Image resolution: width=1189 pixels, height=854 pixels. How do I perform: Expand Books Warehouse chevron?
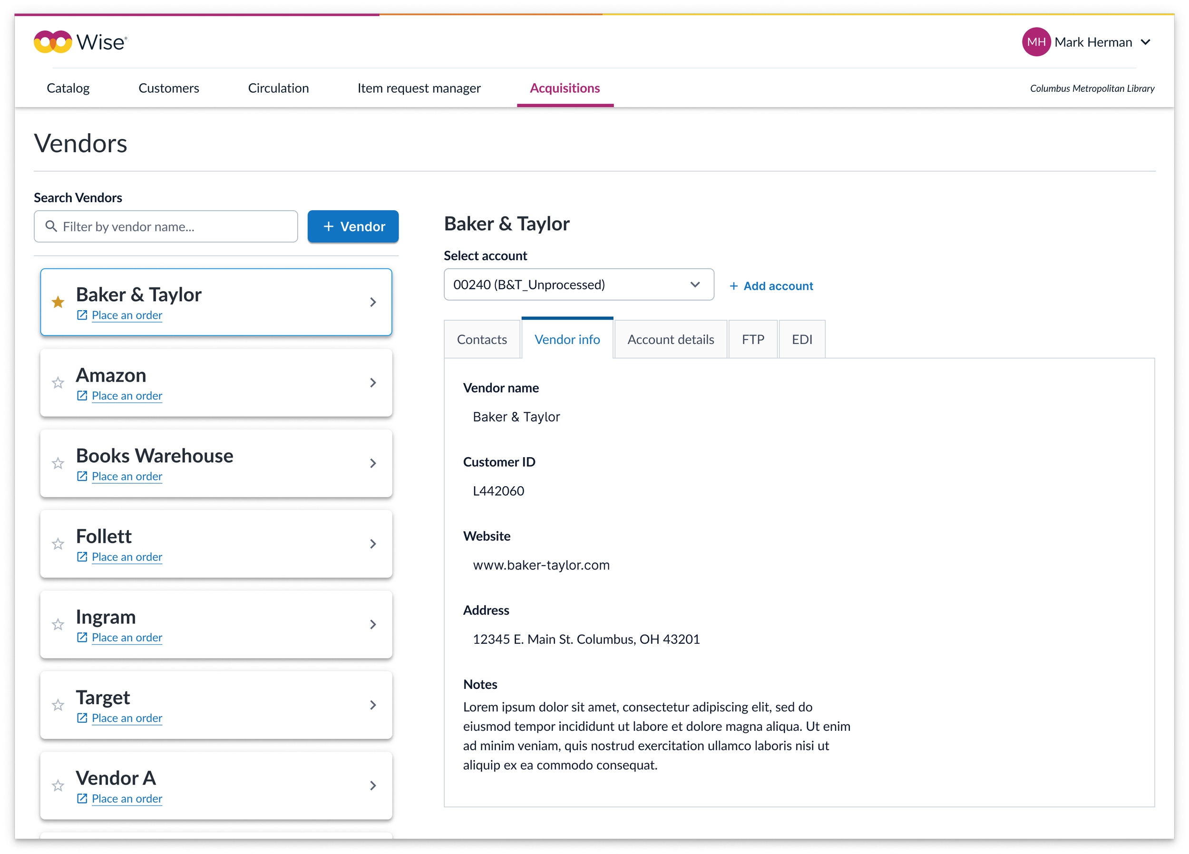[x=373, y=463]
